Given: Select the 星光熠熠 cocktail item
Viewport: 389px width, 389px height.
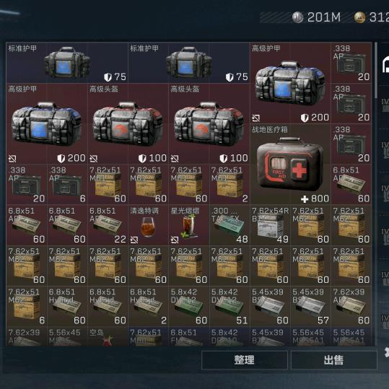Looking at the screenshot, I should coord(189,225).
